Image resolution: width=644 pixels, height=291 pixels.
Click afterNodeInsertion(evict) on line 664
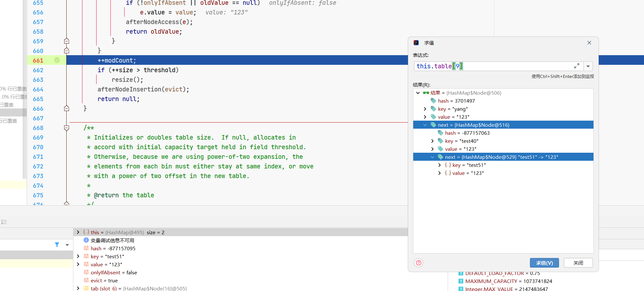pyautogui.click(x=144, y=89)
